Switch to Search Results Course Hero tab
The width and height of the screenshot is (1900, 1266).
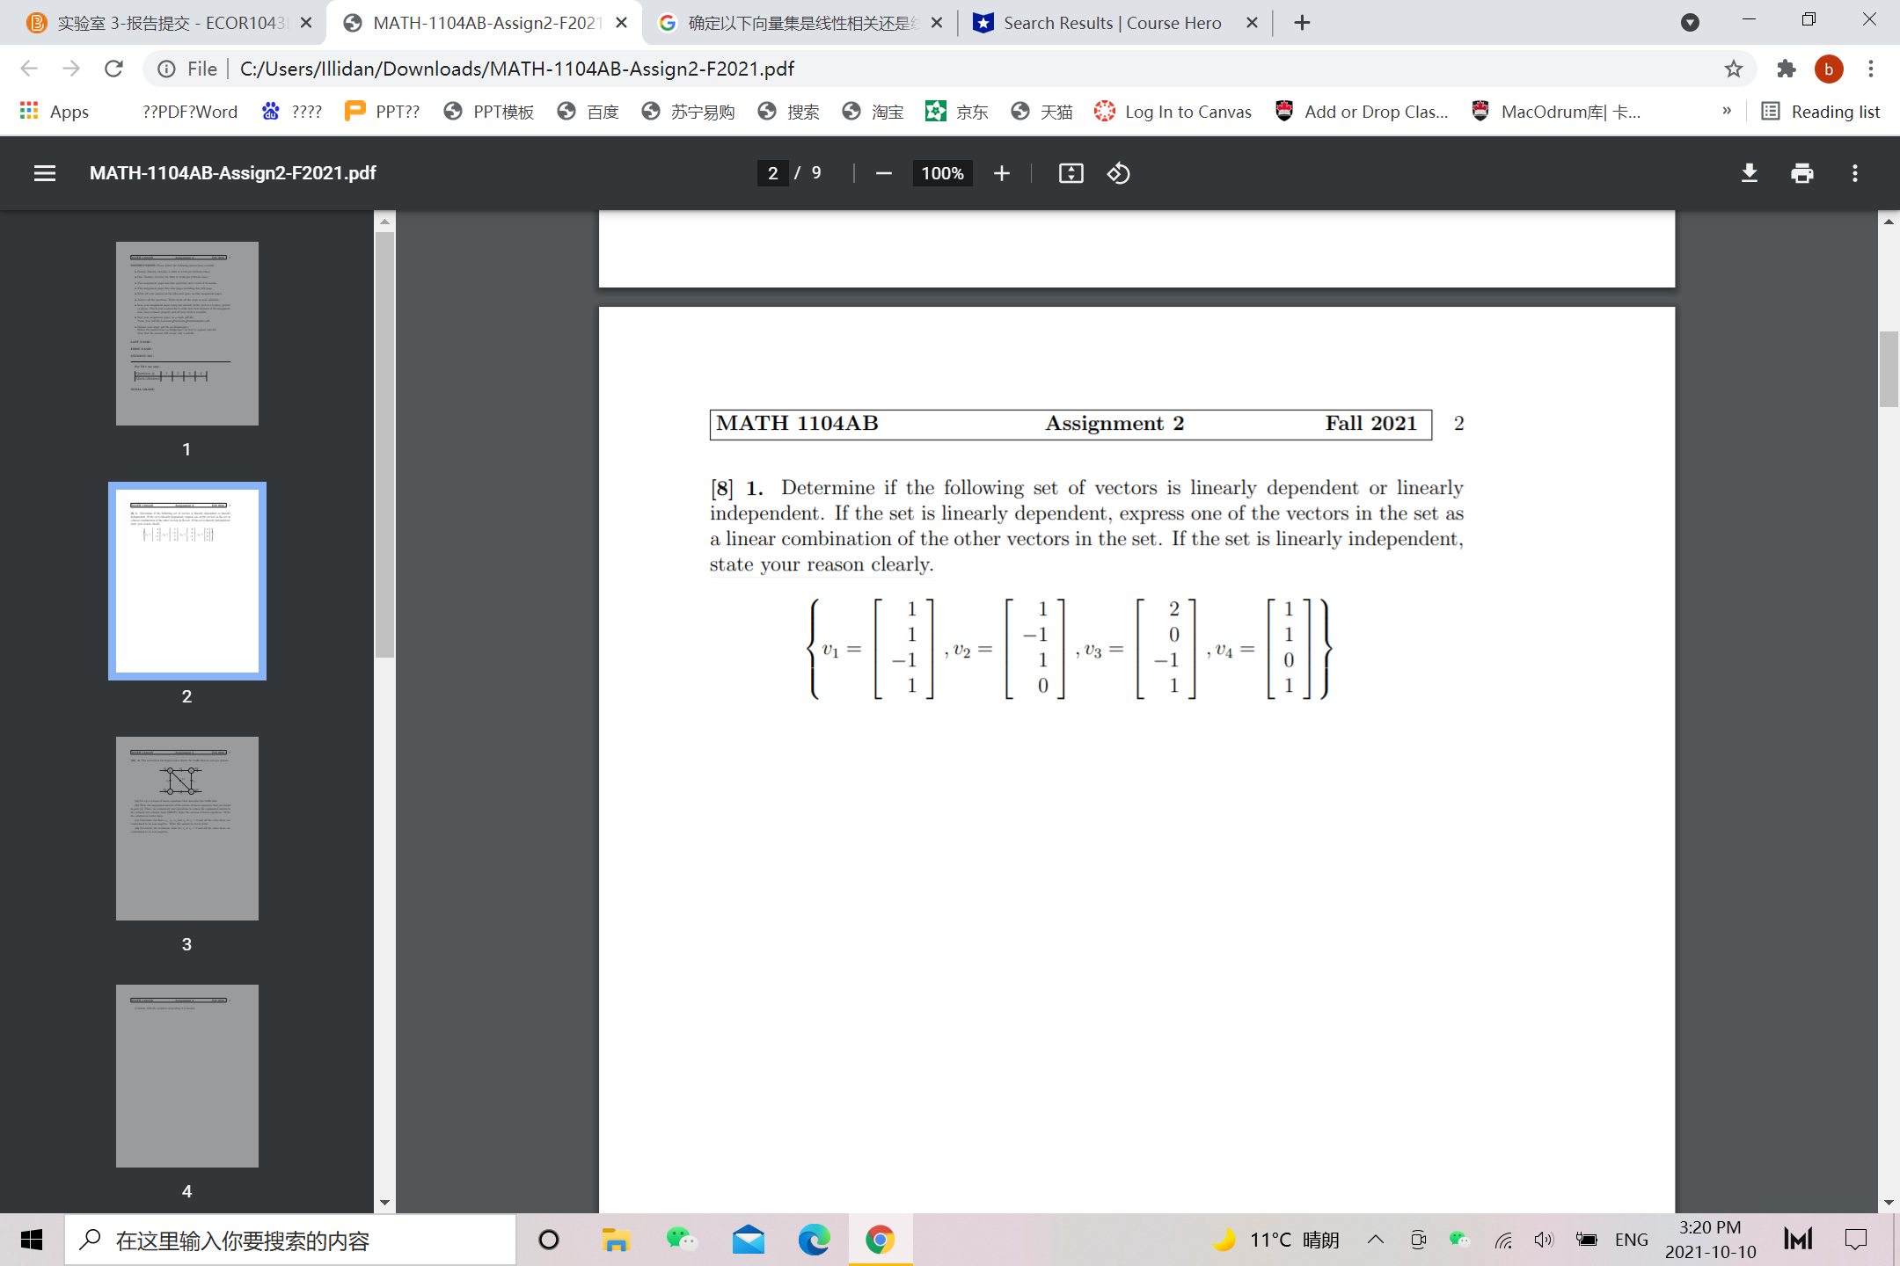(1112, 23)
